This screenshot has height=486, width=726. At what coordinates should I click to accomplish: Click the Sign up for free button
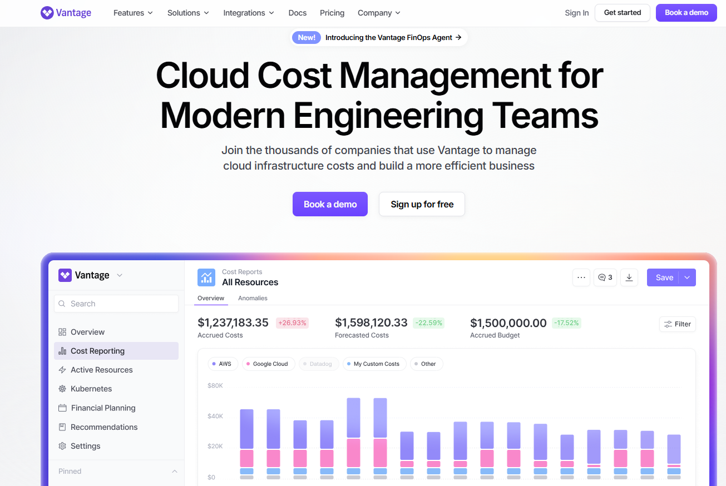tap(422, 204)
